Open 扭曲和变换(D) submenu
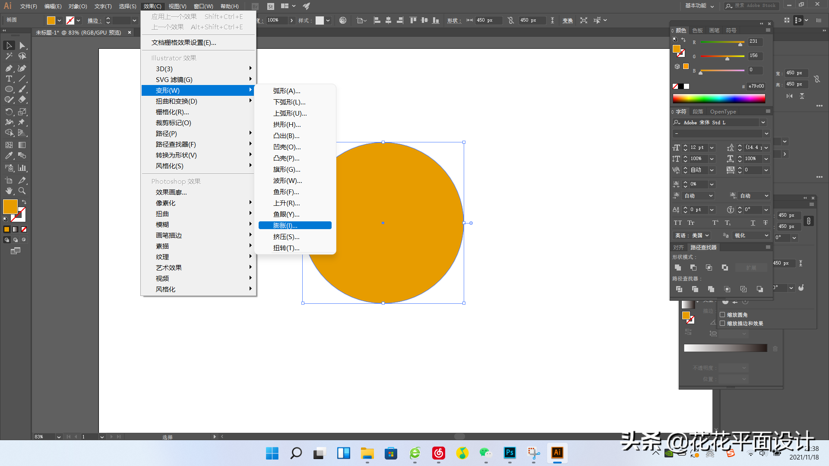Viewport: 829px width, 466px height. pyautogui.click(x=199, y=101)
